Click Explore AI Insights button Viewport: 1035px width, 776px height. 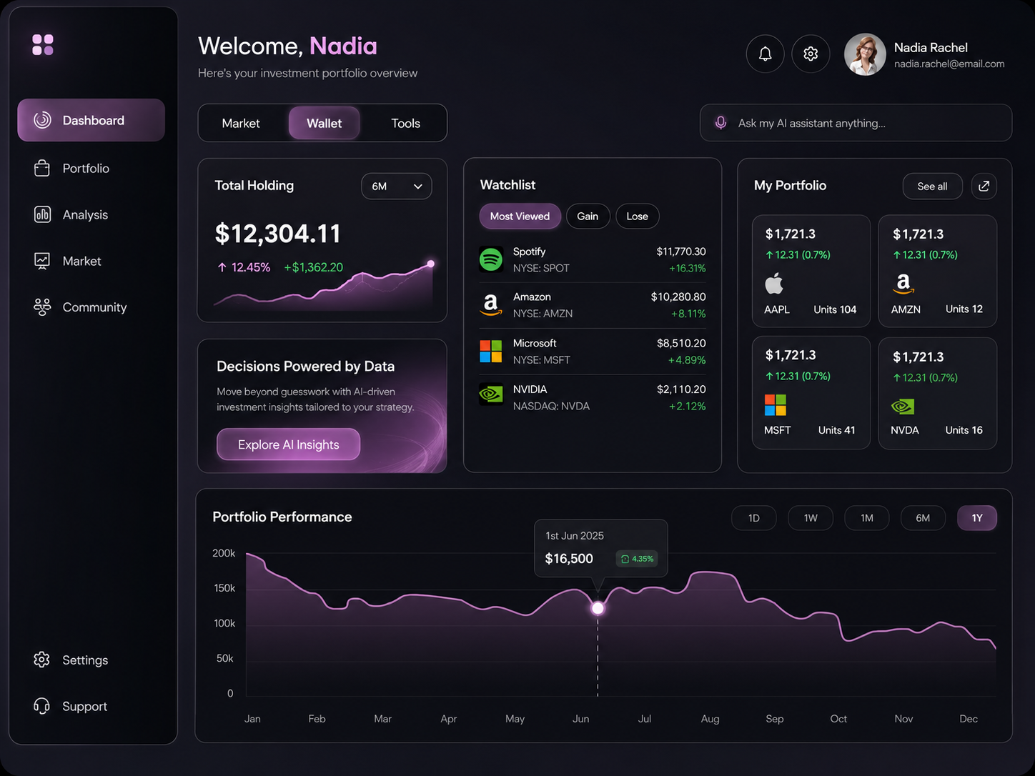289,444
